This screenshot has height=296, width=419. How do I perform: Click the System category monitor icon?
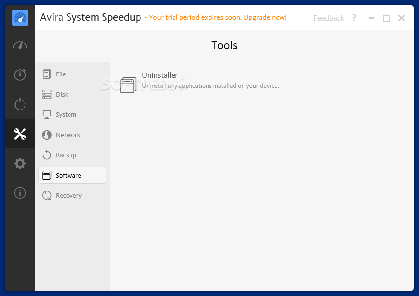coord(47,114)
